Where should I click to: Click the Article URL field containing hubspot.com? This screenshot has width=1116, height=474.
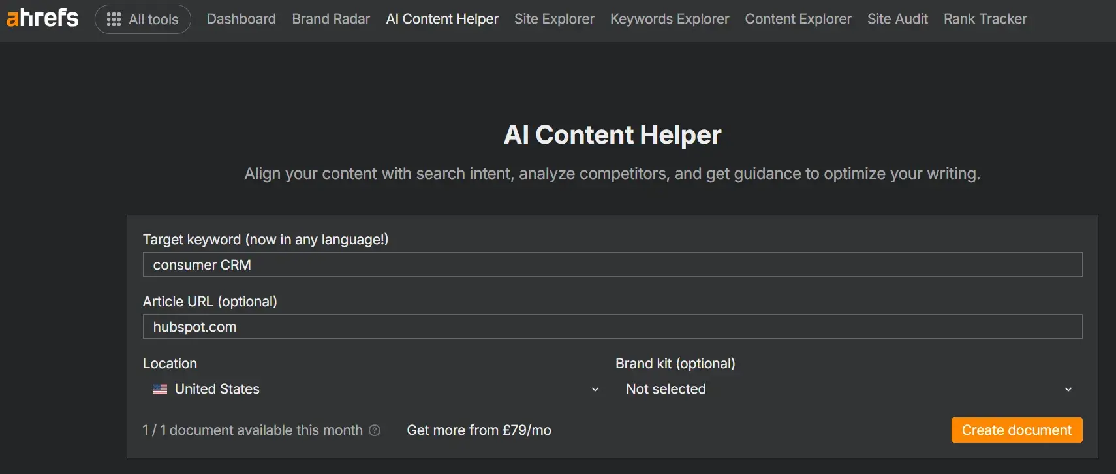click(x=612, y=326)
